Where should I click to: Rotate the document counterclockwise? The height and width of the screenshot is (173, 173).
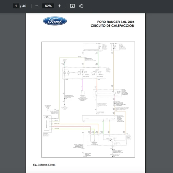pos(81,6)
